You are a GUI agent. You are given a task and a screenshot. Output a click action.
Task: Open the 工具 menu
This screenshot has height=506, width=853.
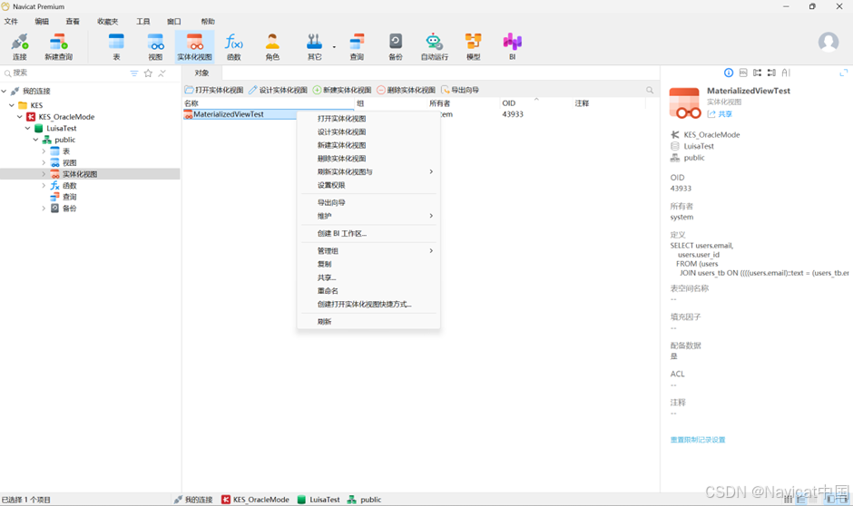point(143,22)
